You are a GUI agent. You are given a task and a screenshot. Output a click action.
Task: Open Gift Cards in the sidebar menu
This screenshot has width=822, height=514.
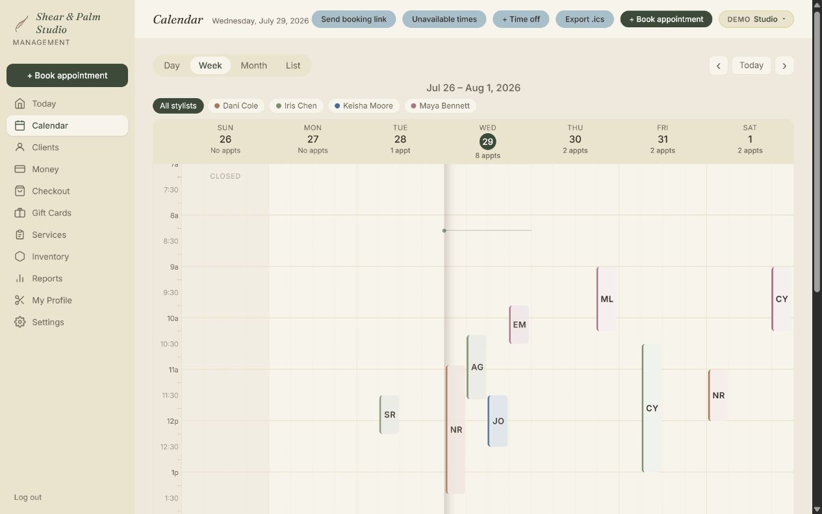pos(67,213)
